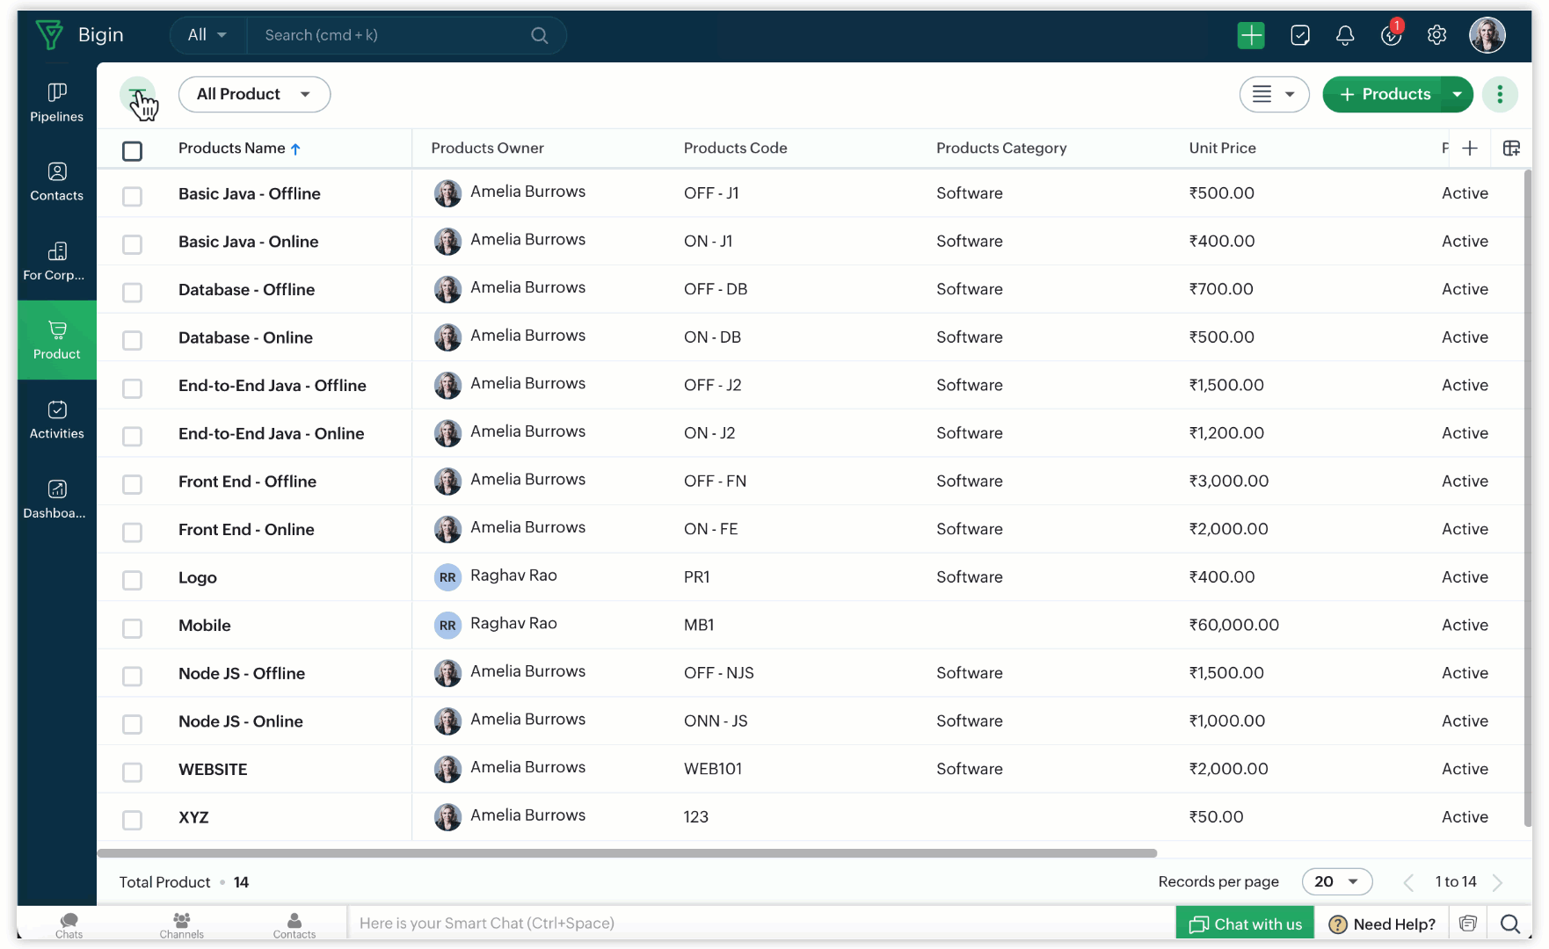The height and width of the screenshot is (949, 1549).
Task: Toggle the select-all header checkbox
Action: tap(132, 151)
